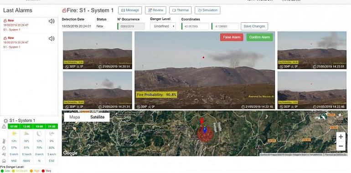Open thumbnail captured at 14:21:31

(98, 90)
